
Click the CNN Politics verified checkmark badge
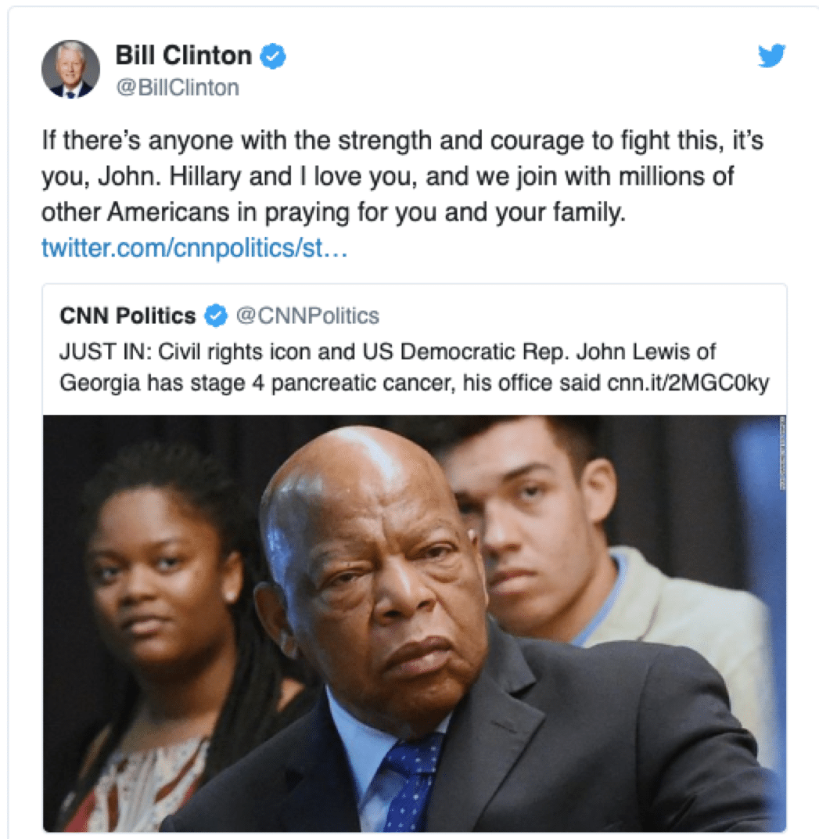coord(216,315)
